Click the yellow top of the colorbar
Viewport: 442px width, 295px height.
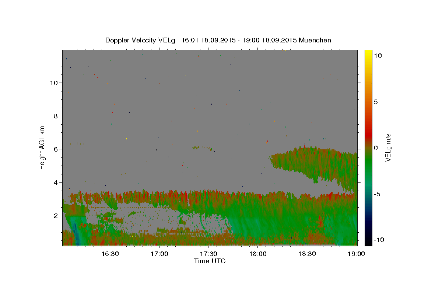pos(368,52)
